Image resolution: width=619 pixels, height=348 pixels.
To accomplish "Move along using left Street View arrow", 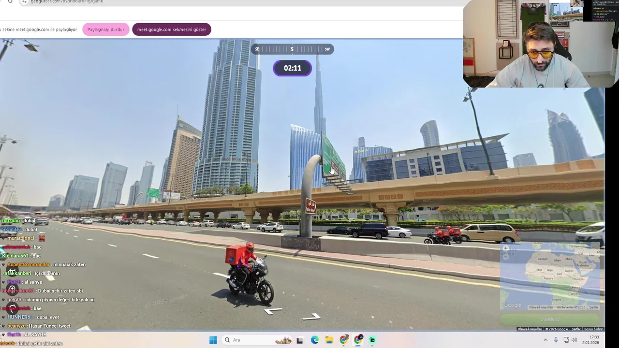I will click(x=274, y=311).
